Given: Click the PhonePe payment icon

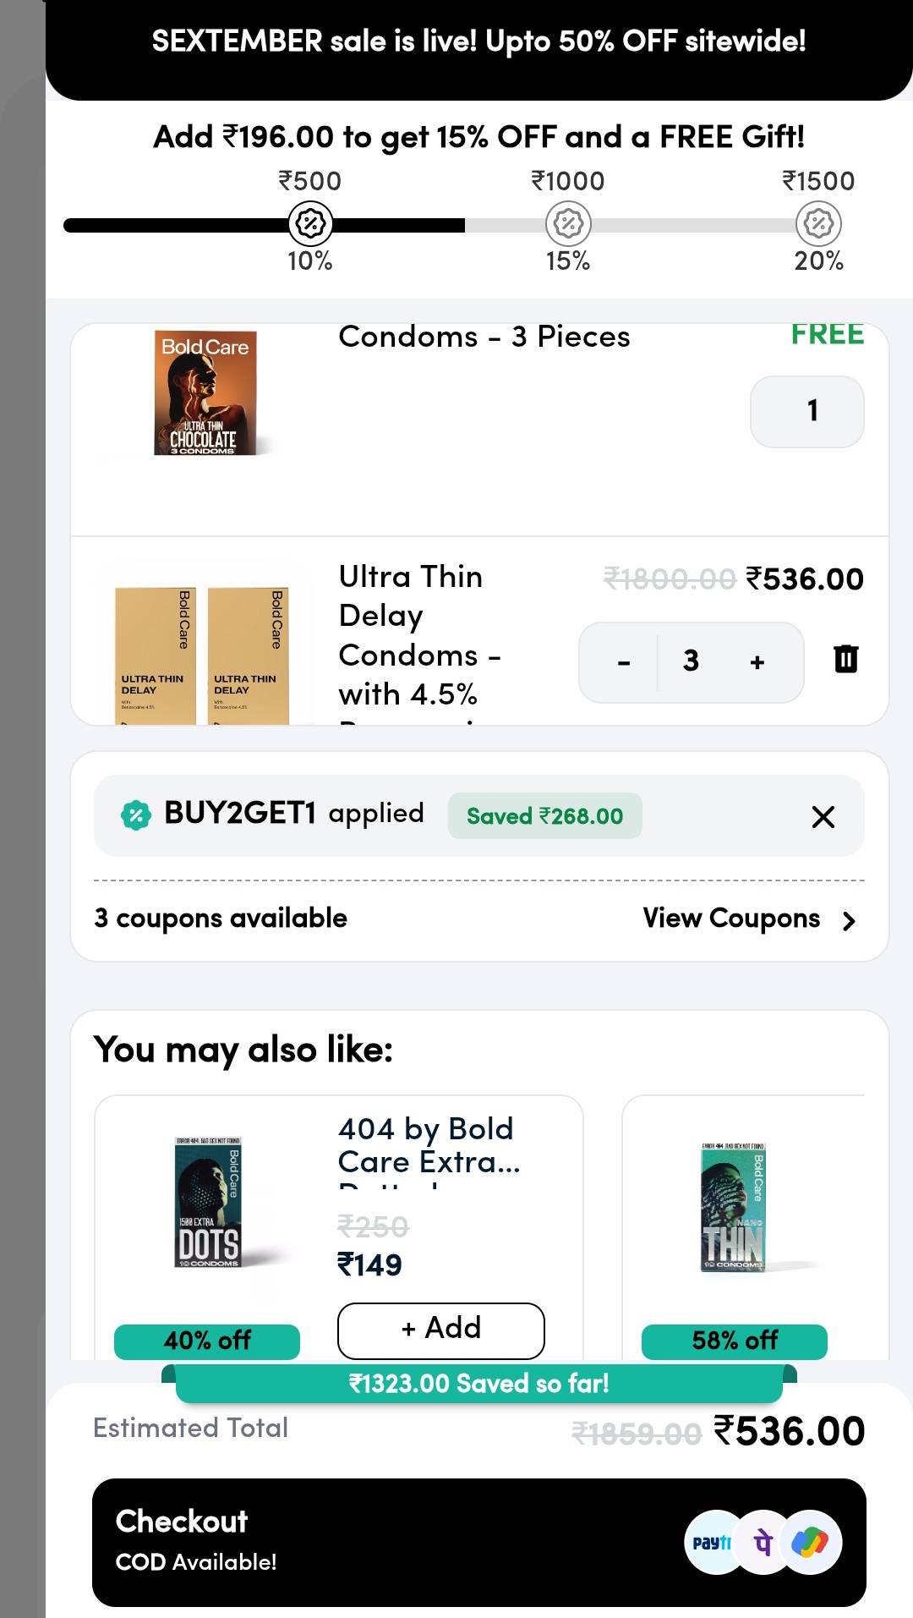Looking at the screenshot, I should point(763,1543).
